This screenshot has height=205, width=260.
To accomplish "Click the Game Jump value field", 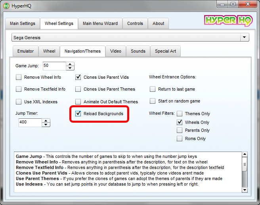I will click(x=54, y=66).
